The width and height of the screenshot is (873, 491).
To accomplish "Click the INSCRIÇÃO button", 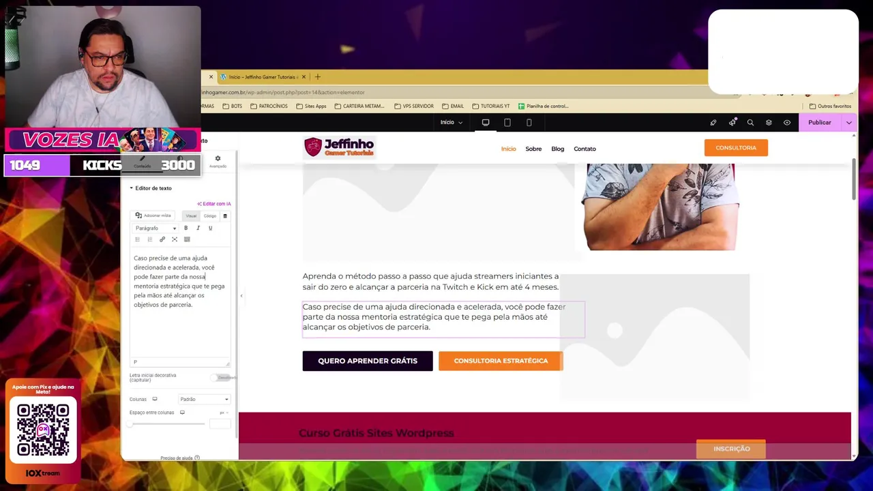I will (x=732, y=449).
